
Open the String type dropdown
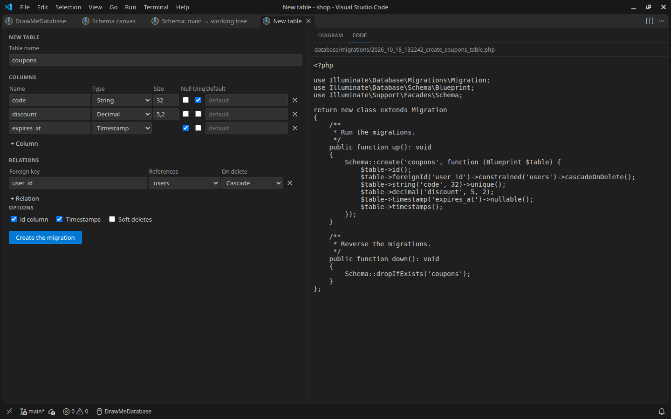coord(122,101)
